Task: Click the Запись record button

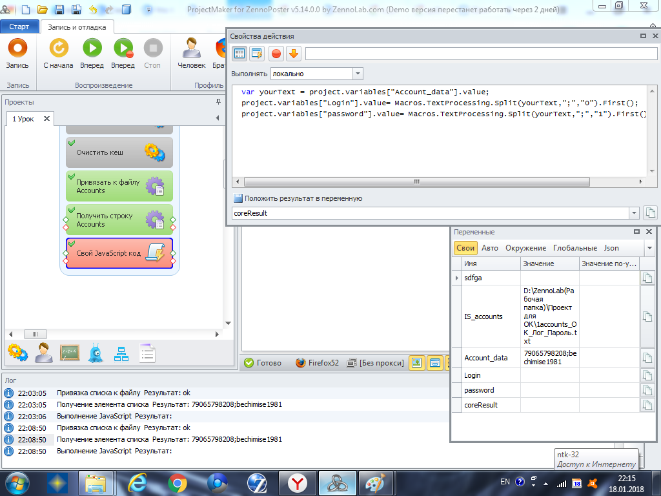Action: pyautogui.click(x=17, y=48)
